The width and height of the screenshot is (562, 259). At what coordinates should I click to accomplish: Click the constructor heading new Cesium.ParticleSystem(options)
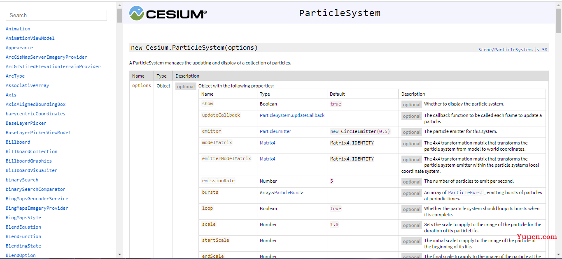pyautogui.click(x=194, y=48)
